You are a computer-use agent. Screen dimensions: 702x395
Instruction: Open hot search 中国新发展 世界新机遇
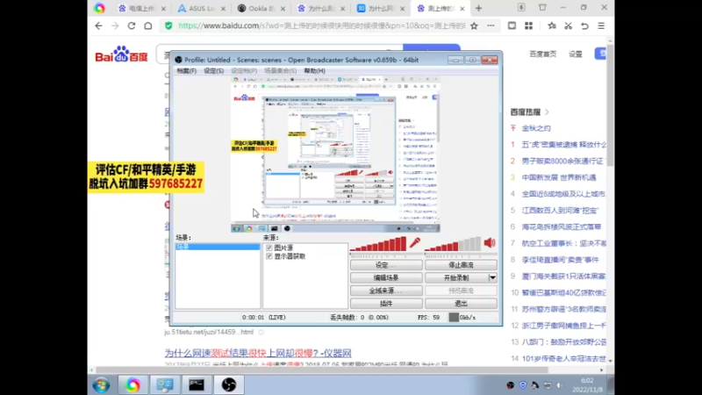click(x=559, y=178)
